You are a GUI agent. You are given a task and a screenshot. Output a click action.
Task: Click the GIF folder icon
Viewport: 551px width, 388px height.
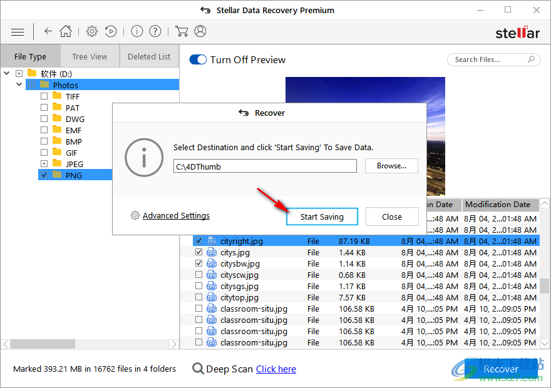pos(57,151)
